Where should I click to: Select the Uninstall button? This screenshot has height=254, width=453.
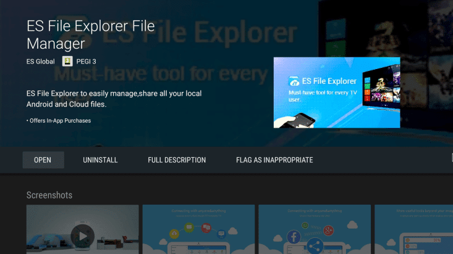(100, 160)
